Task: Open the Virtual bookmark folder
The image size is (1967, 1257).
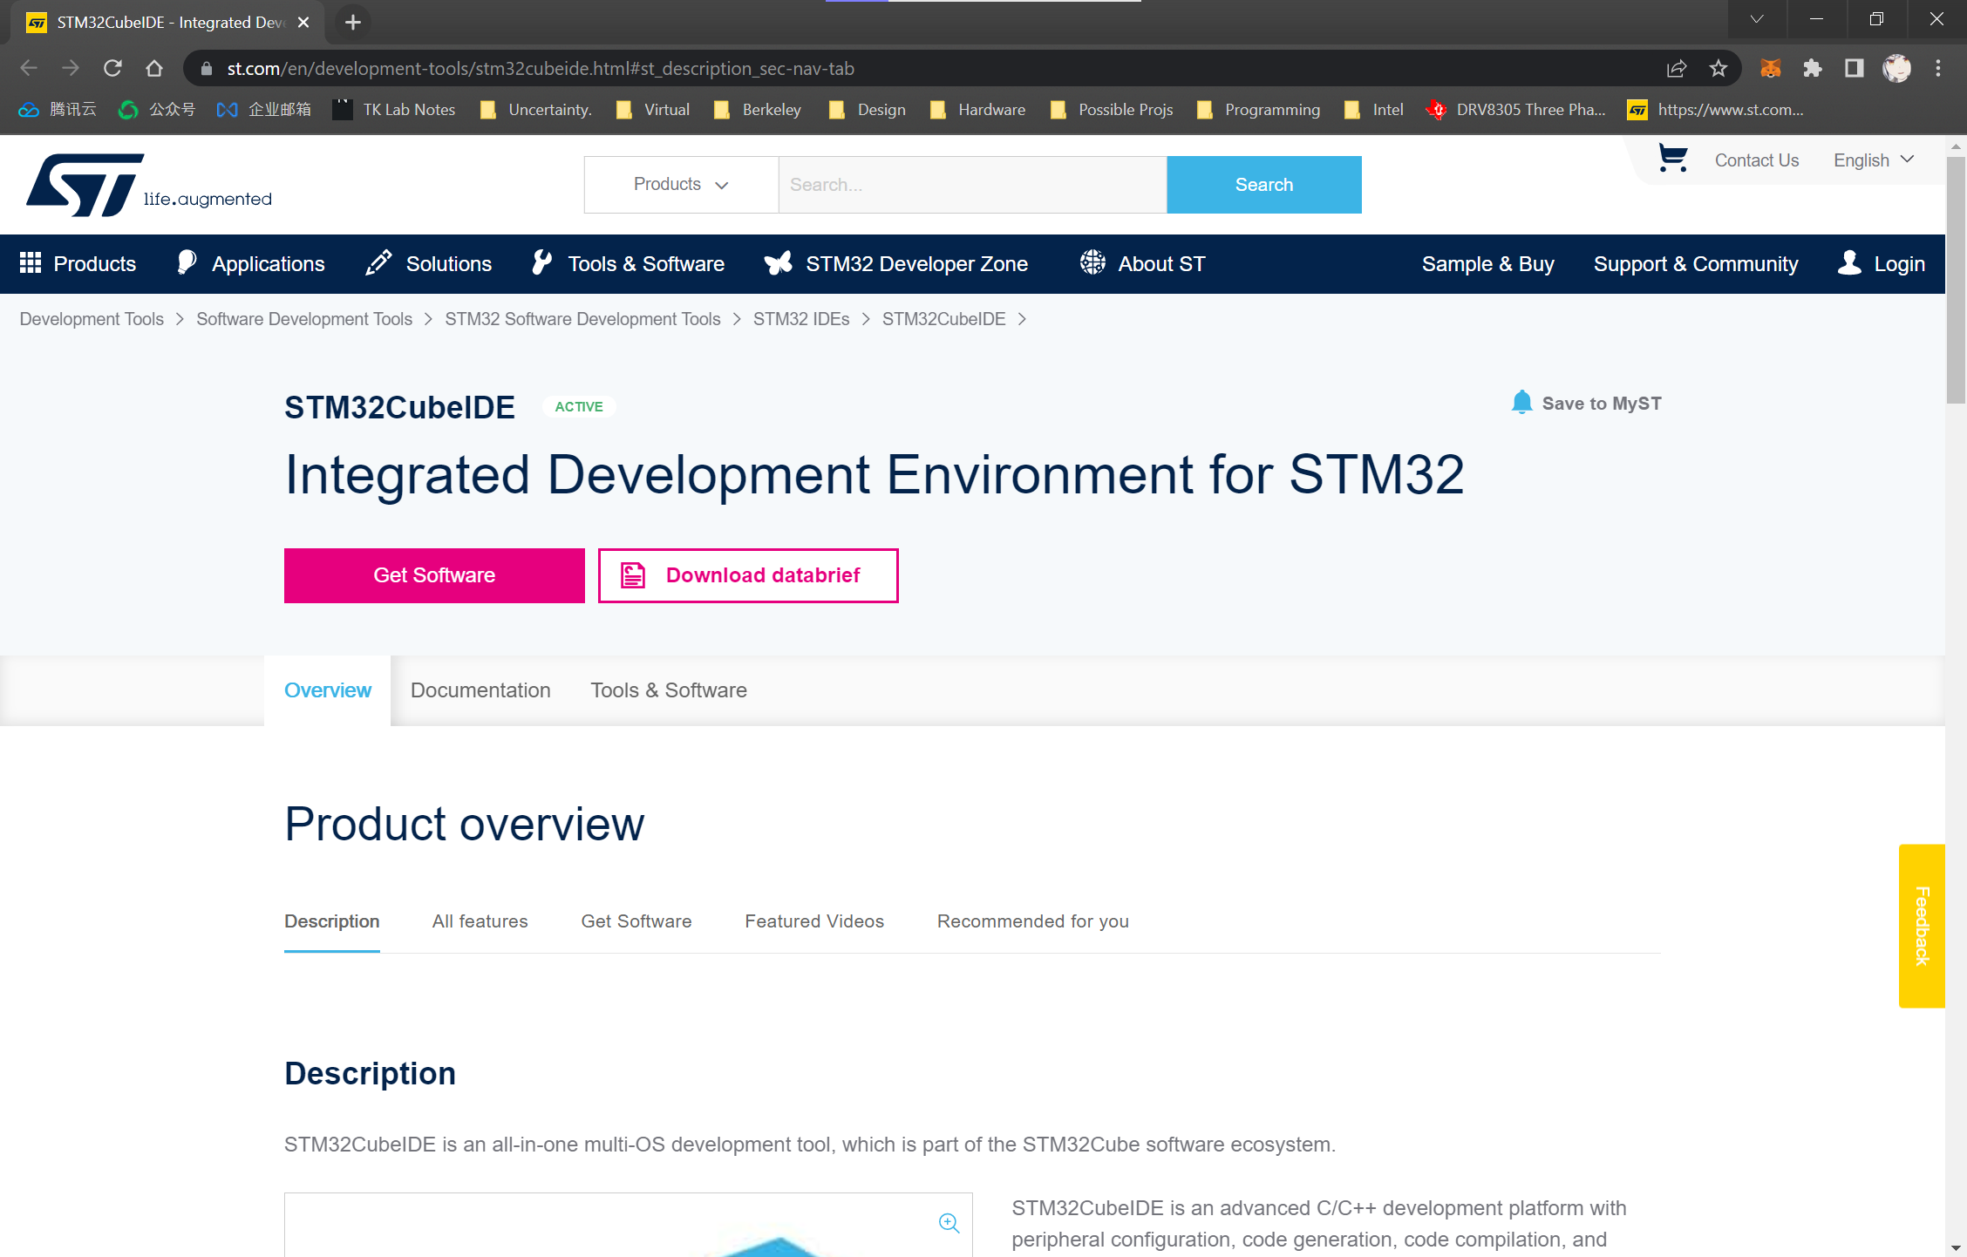Action: pos(653,110)
